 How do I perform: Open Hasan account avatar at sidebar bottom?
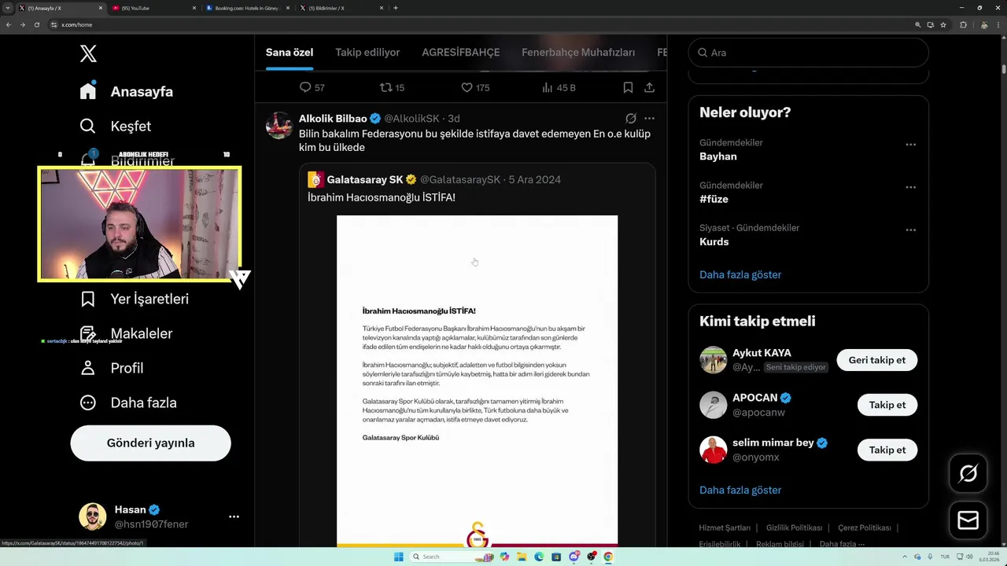[x=93, y=516]
